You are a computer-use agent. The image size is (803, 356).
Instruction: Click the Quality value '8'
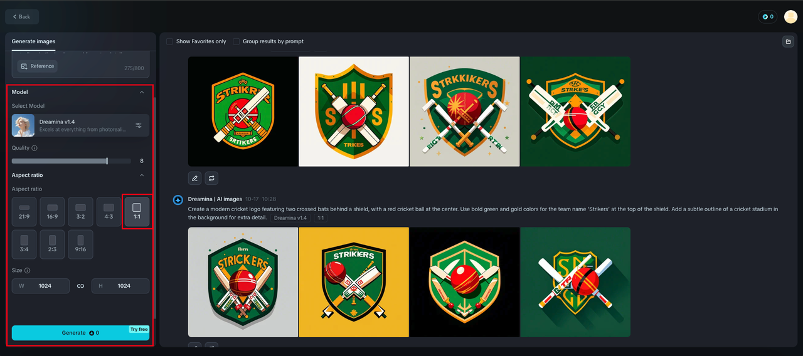(x=142, y=161)
